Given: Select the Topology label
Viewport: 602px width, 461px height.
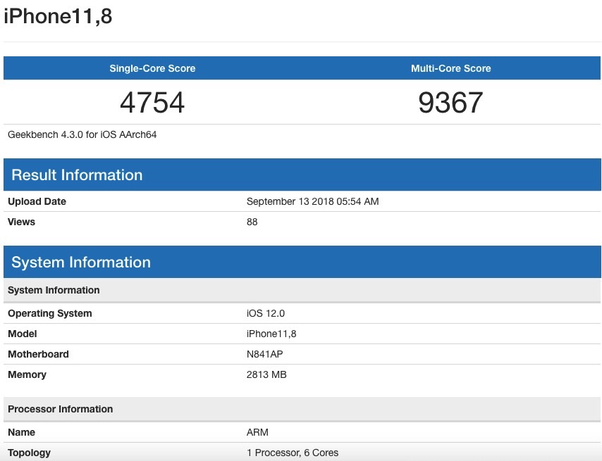Looking at the screenshot, I should [x=29, y=453].
